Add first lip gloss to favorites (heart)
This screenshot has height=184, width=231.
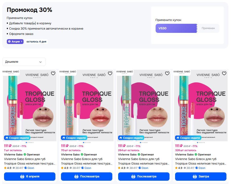tap(53, 73)
